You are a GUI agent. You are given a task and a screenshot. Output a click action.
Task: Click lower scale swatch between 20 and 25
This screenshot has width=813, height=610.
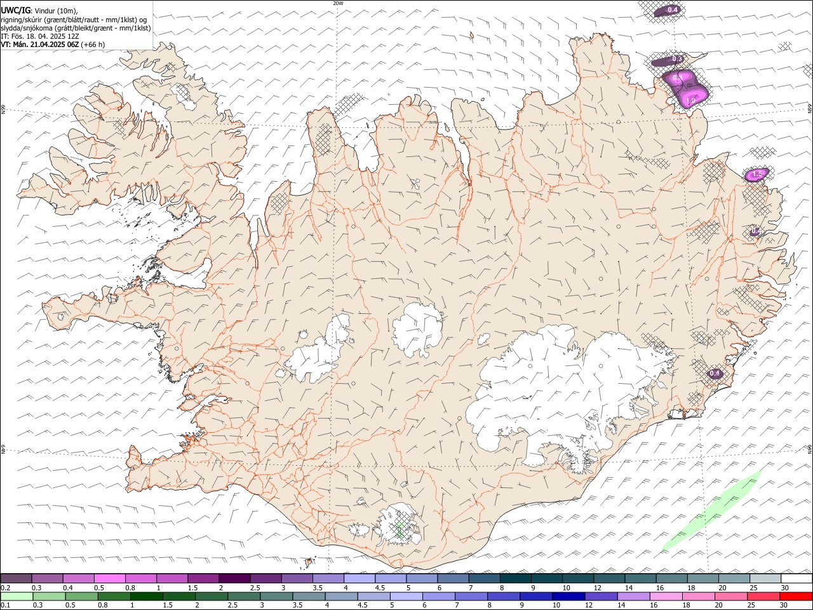click(730, 596)
